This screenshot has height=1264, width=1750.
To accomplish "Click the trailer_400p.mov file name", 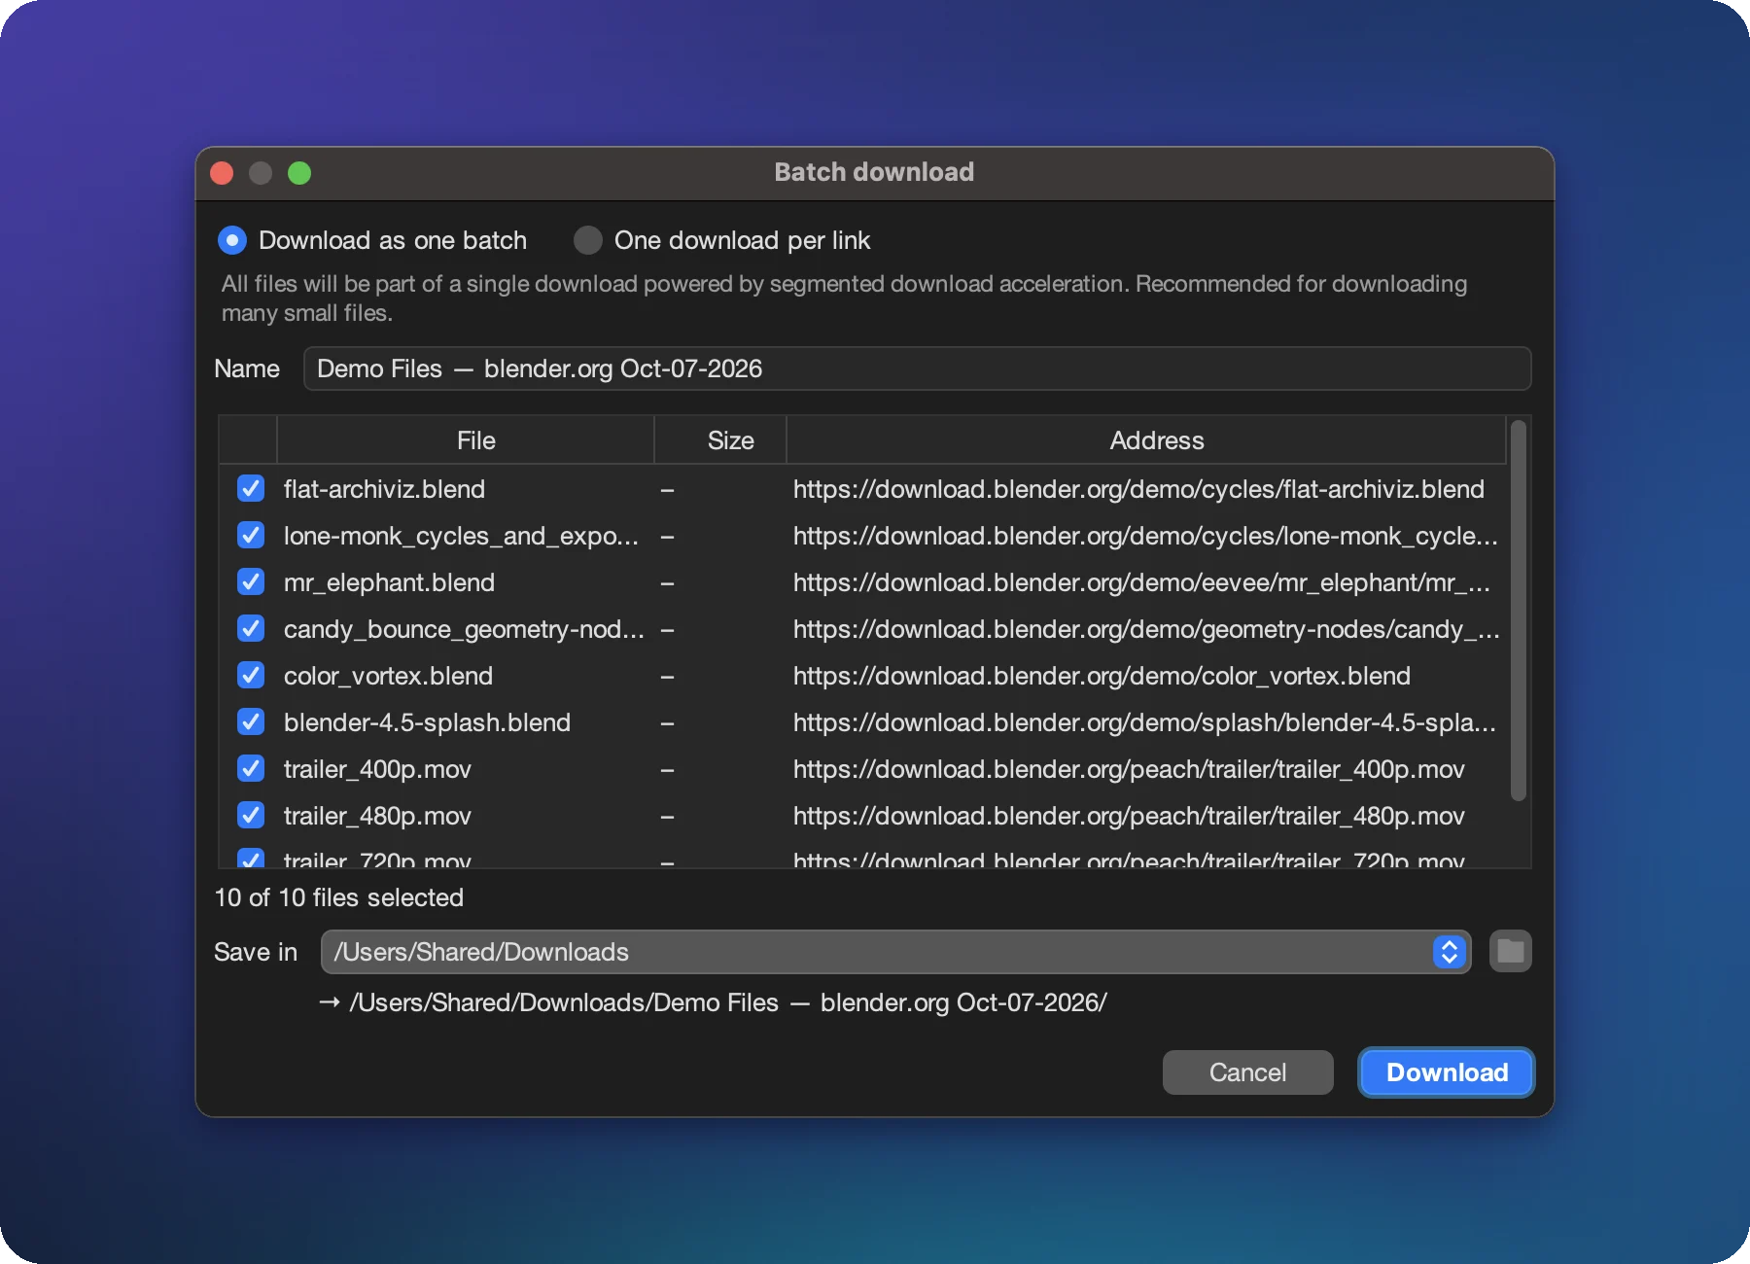I will click(x=377, y=769).
